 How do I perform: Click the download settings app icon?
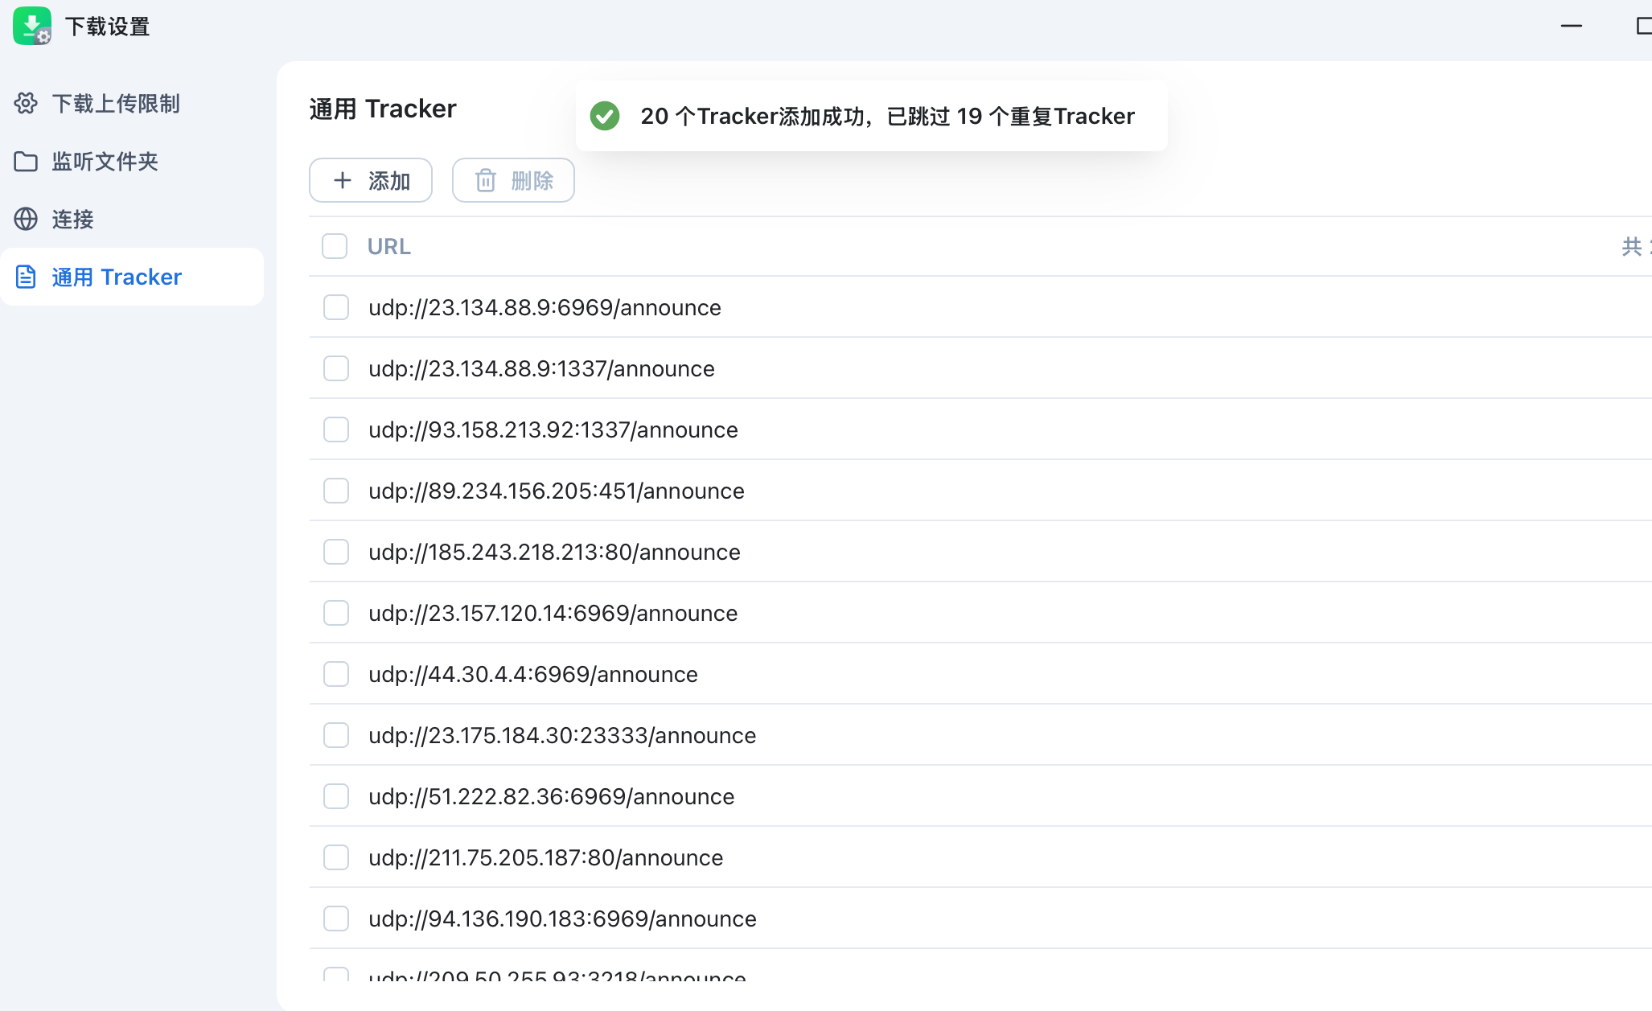tap(32, 26)
